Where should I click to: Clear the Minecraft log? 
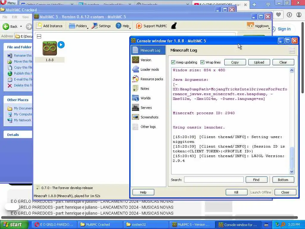(283, 62)
